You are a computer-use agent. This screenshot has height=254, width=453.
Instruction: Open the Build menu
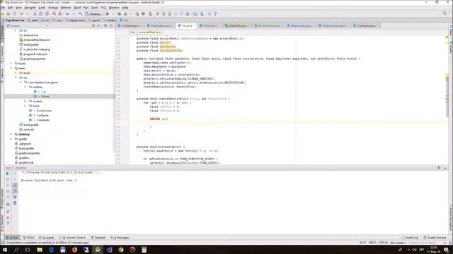(77, 8)
